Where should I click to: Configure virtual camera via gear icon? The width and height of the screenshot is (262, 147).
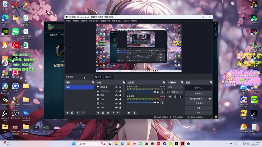pyautogui.click(x=210, y=99)
